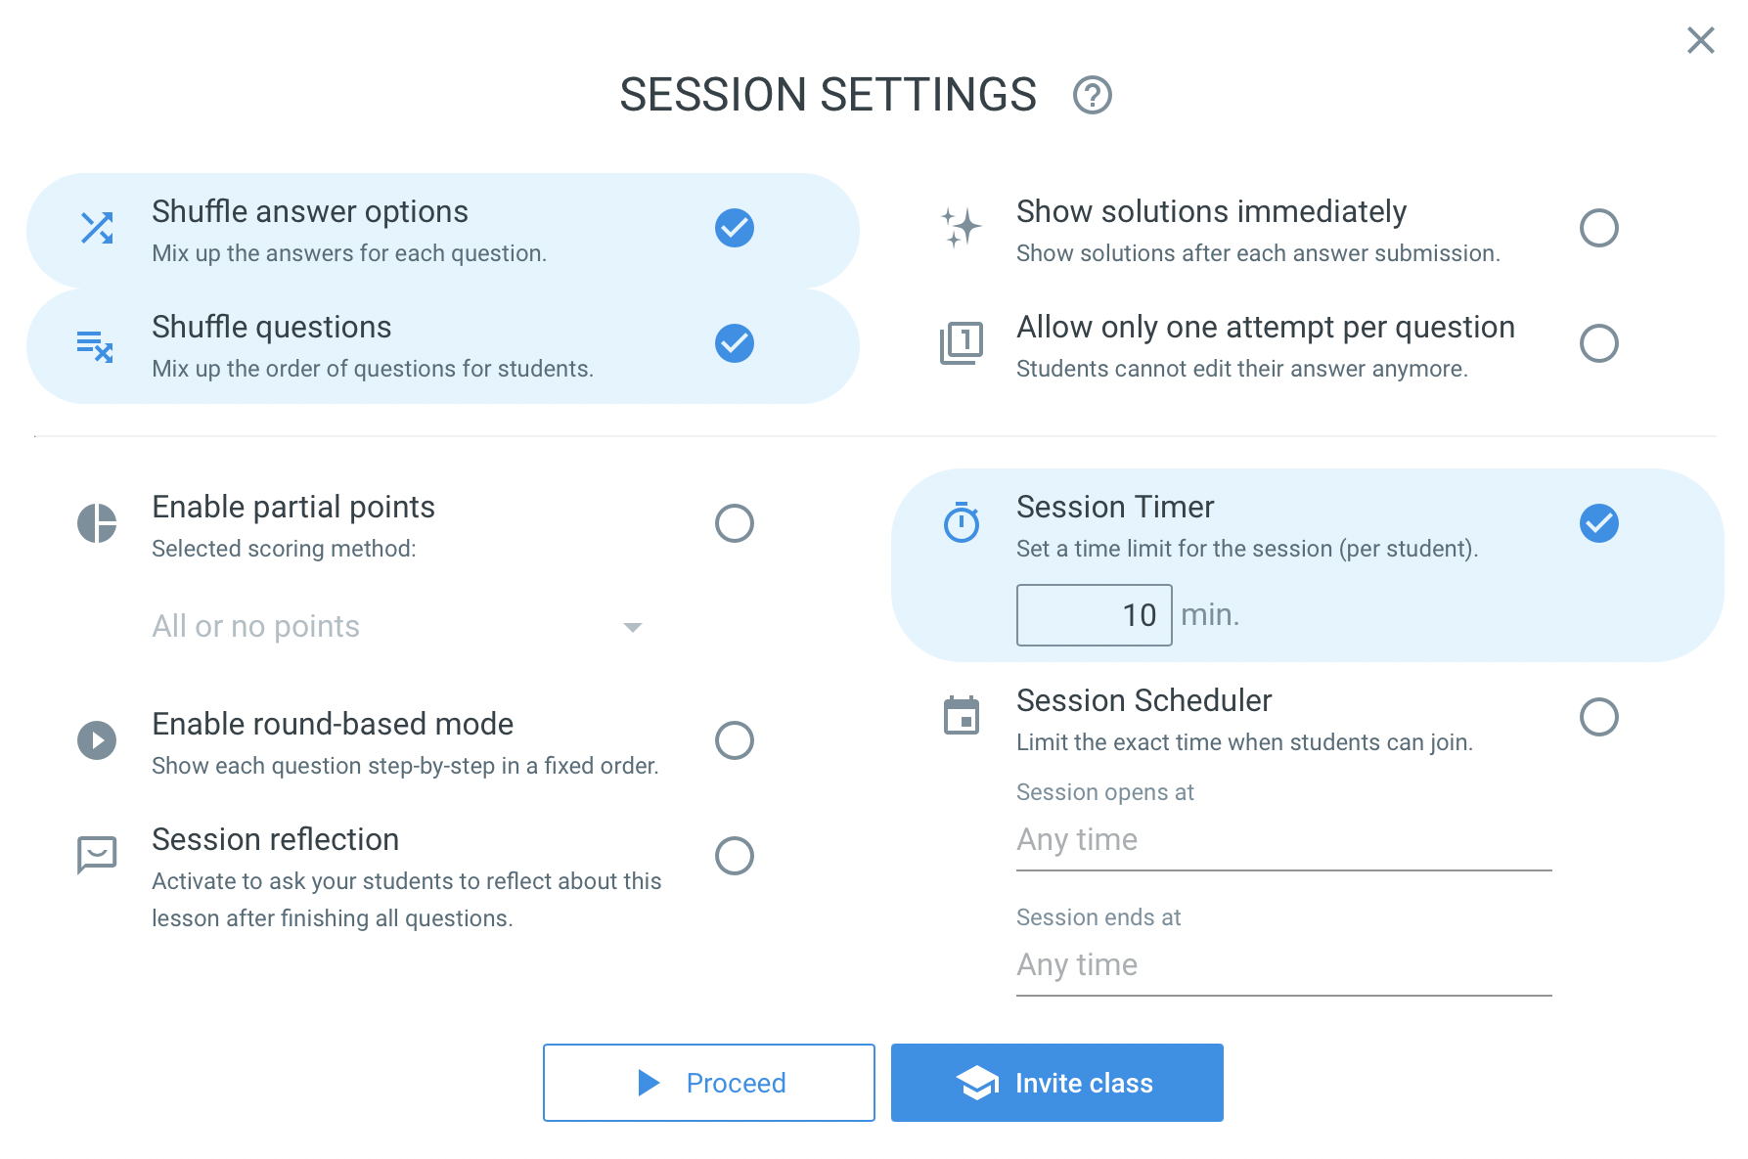Disable Shuffle answer options
1748x1159 pixels.
click(735, 228)
